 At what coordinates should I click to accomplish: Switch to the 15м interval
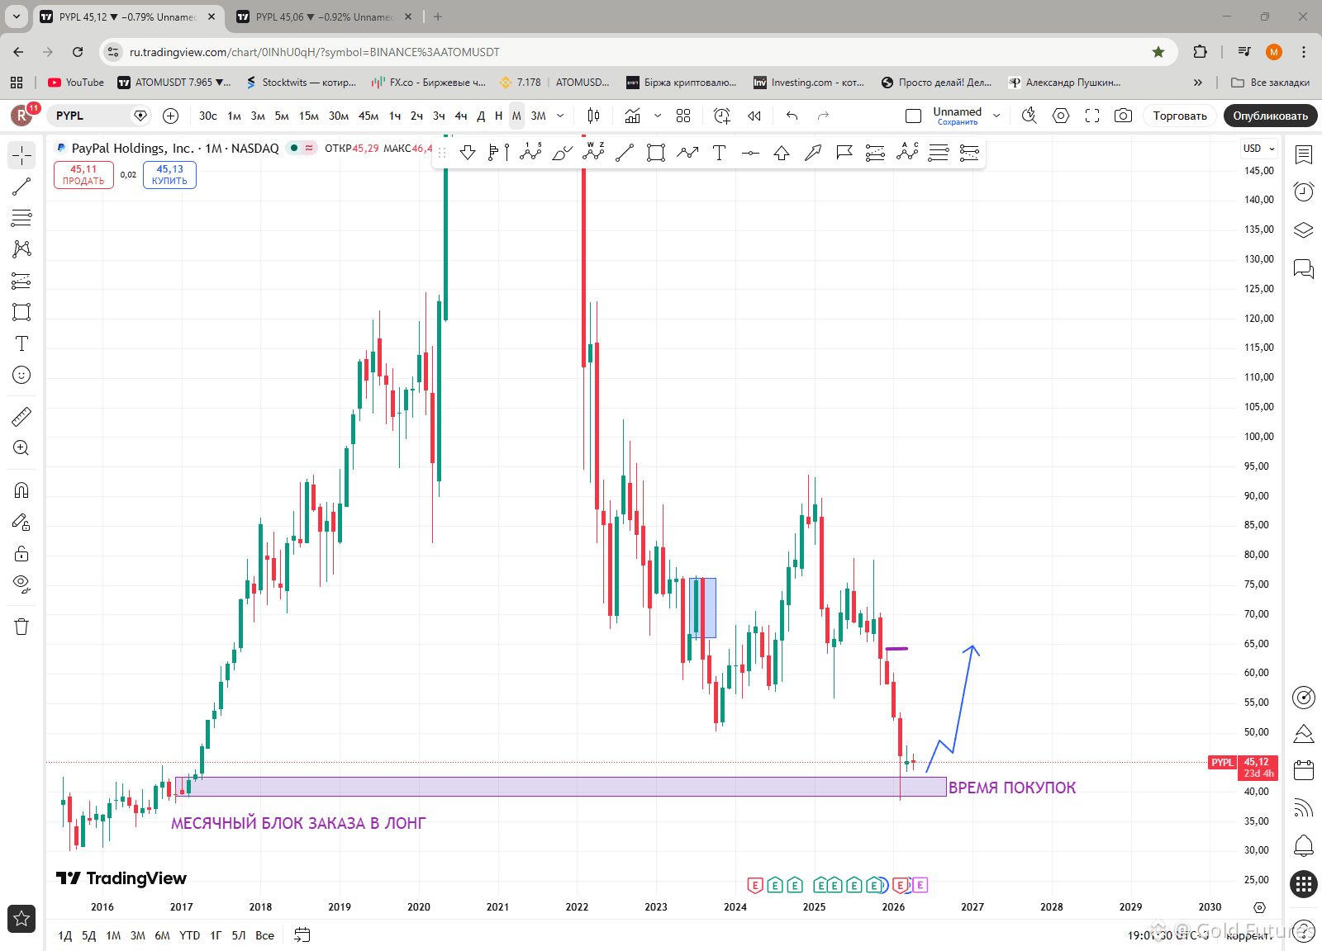click(x=309, y=116)
